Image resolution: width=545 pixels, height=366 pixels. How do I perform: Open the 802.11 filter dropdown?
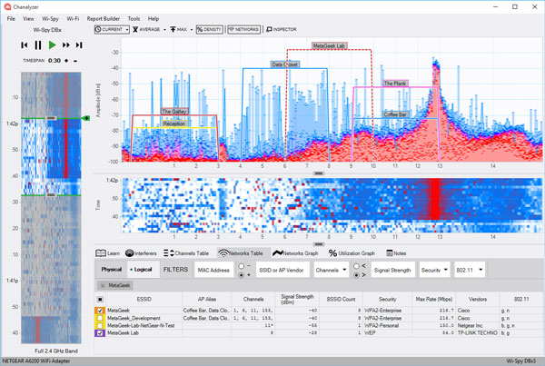tap(470, 270)
